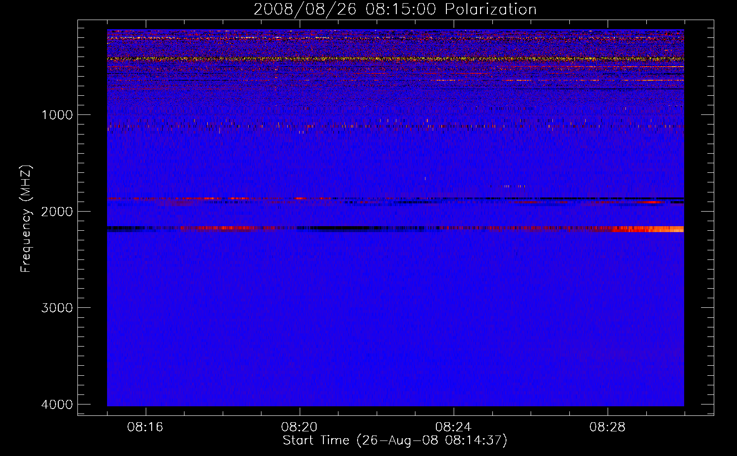Click the yellow interference band near 400 MHz
Image resolution: width=737 pixels, height=456 pixels.
tap(395, 59)
